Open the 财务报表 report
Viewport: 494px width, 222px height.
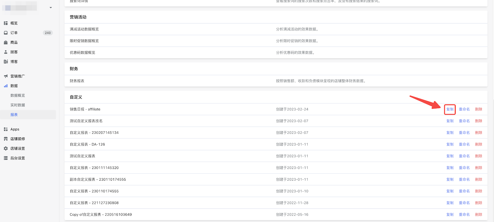click(x=77, y=81)
